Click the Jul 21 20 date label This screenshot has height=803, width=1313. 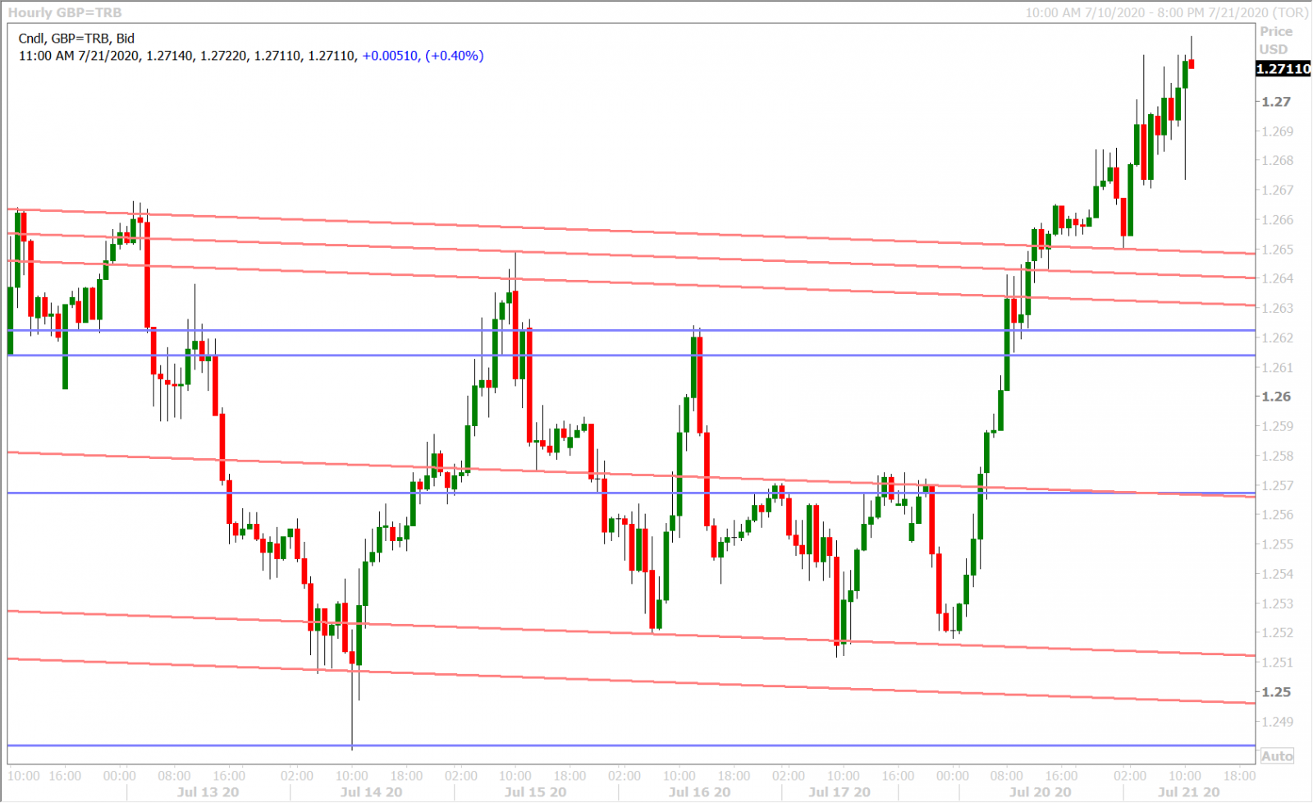click(x=1188, y=792)
